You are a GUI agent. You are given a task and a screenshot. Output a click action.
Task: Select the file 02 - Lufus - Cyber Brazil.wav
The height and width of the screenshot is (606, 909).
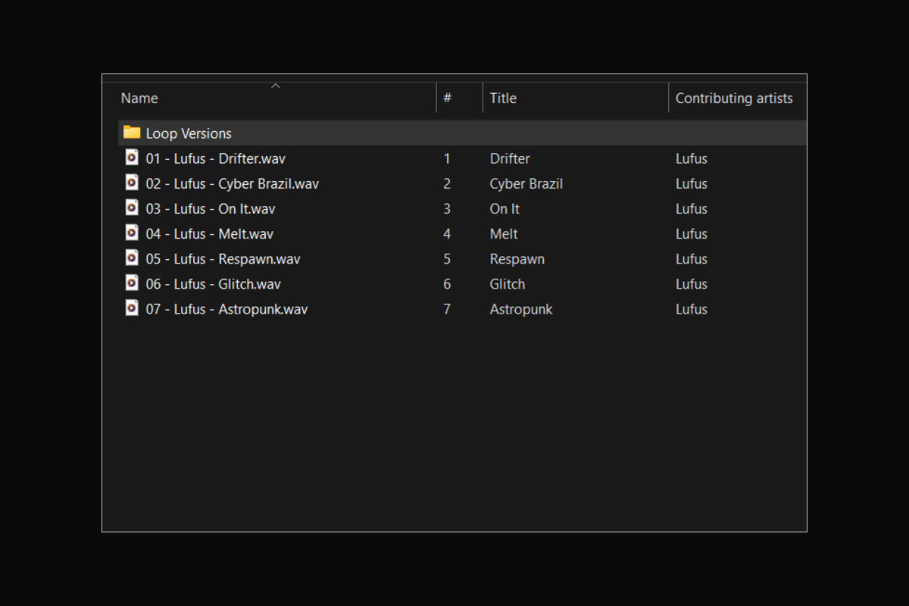click(x=232, y=183)
